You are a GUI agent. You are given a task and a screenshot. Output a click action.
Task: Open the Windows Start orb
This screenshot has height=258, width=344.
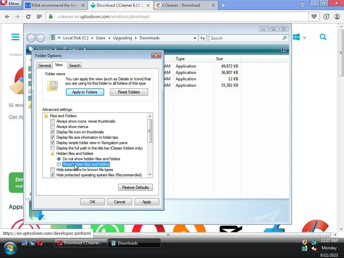point(10,248)
